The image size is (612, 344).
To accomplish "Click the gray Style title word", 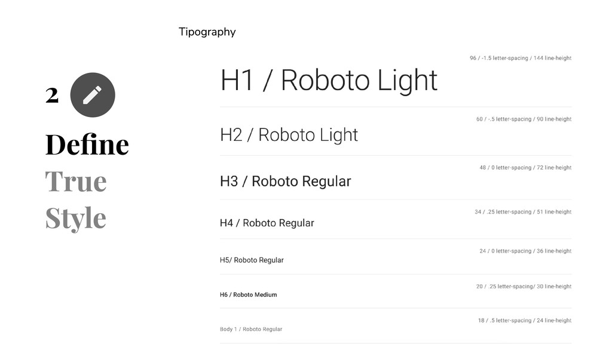I will (x=76, y=219).
